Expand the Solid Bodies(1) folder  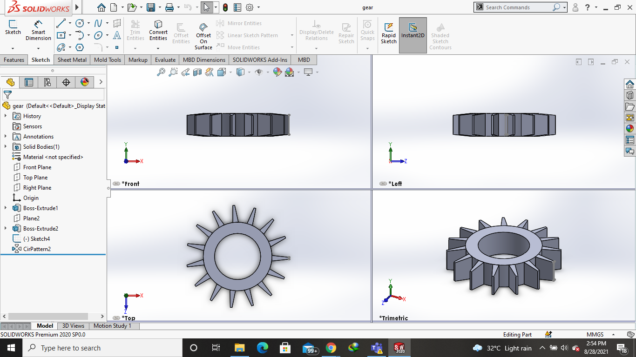pyautogui.click(x=6, y=147)
